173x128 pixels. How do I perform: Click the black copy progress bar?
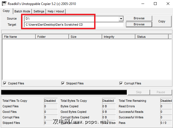pyautogui.click(x=64, y=92)
